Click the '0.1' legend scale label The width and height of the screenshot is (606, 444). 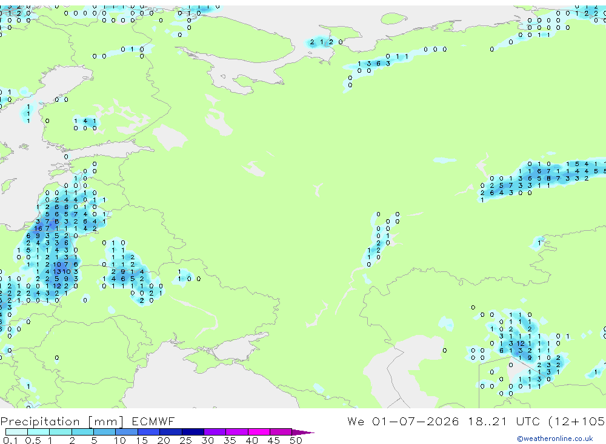pyautogui.click(x=10, y=440)
